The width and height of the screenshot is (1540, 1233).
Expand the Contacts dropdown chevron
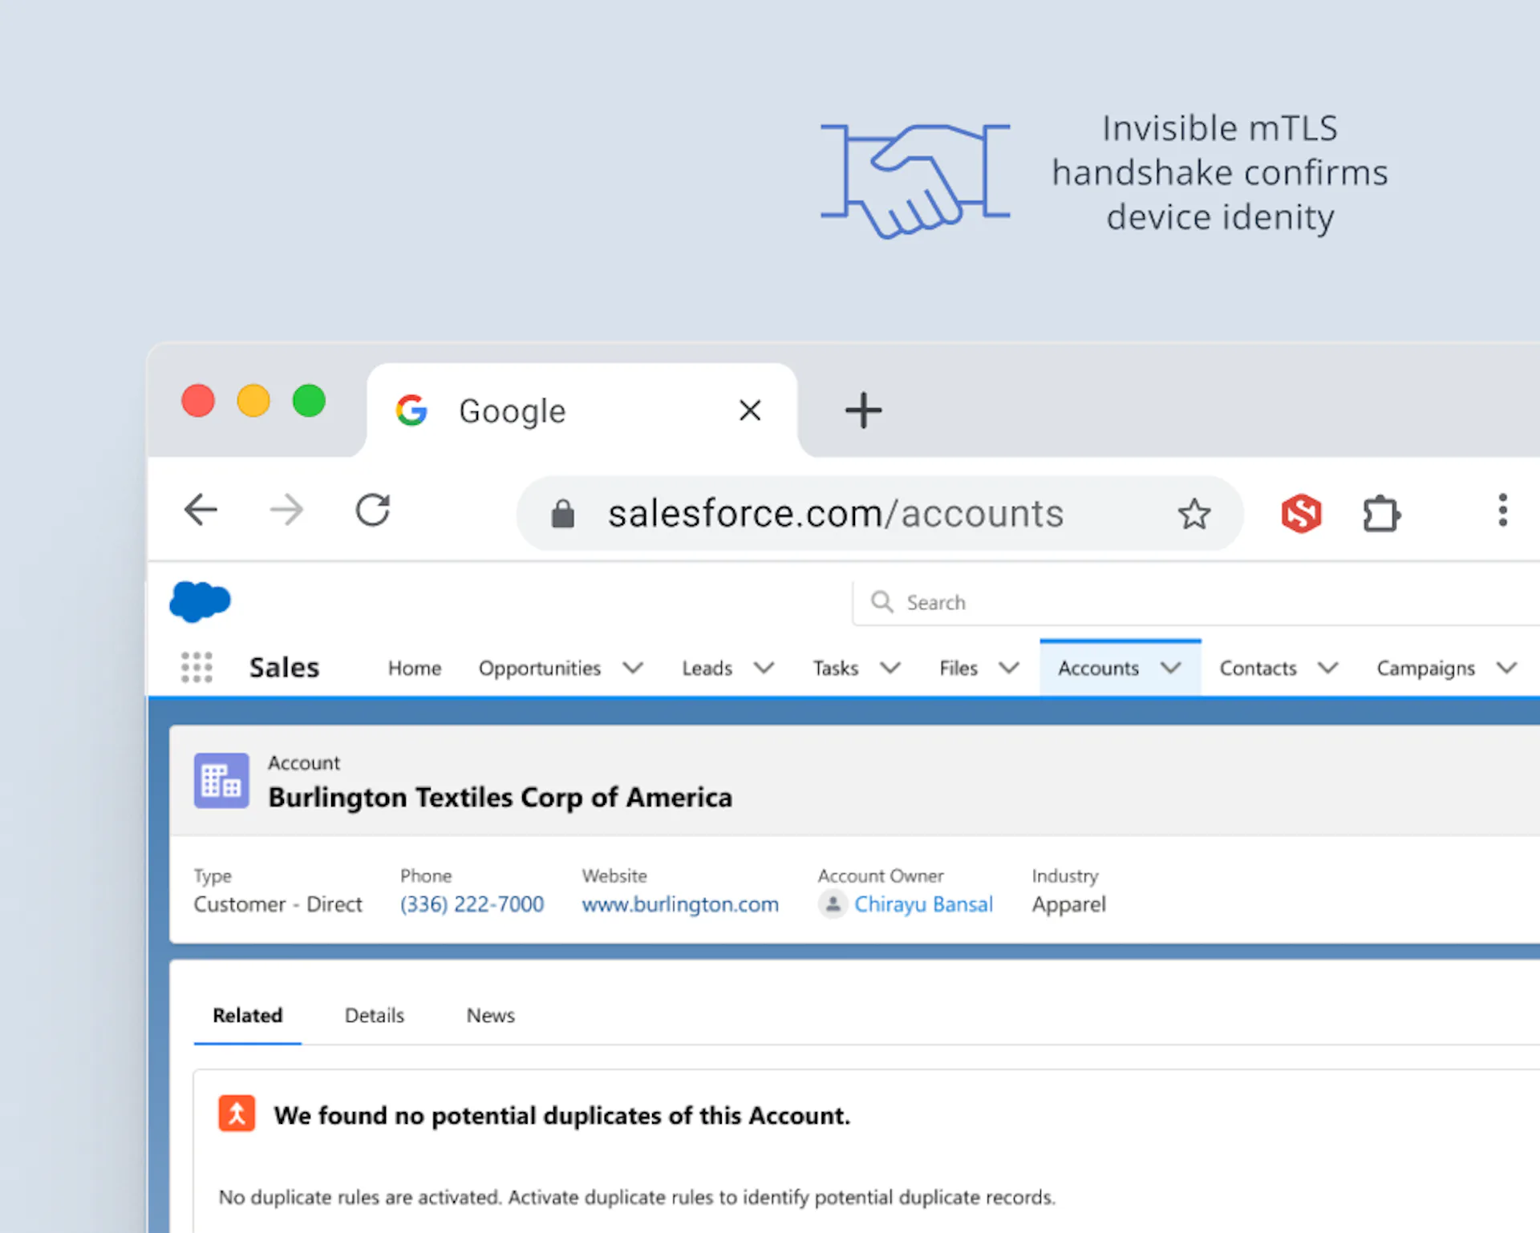click(1328, 668)
